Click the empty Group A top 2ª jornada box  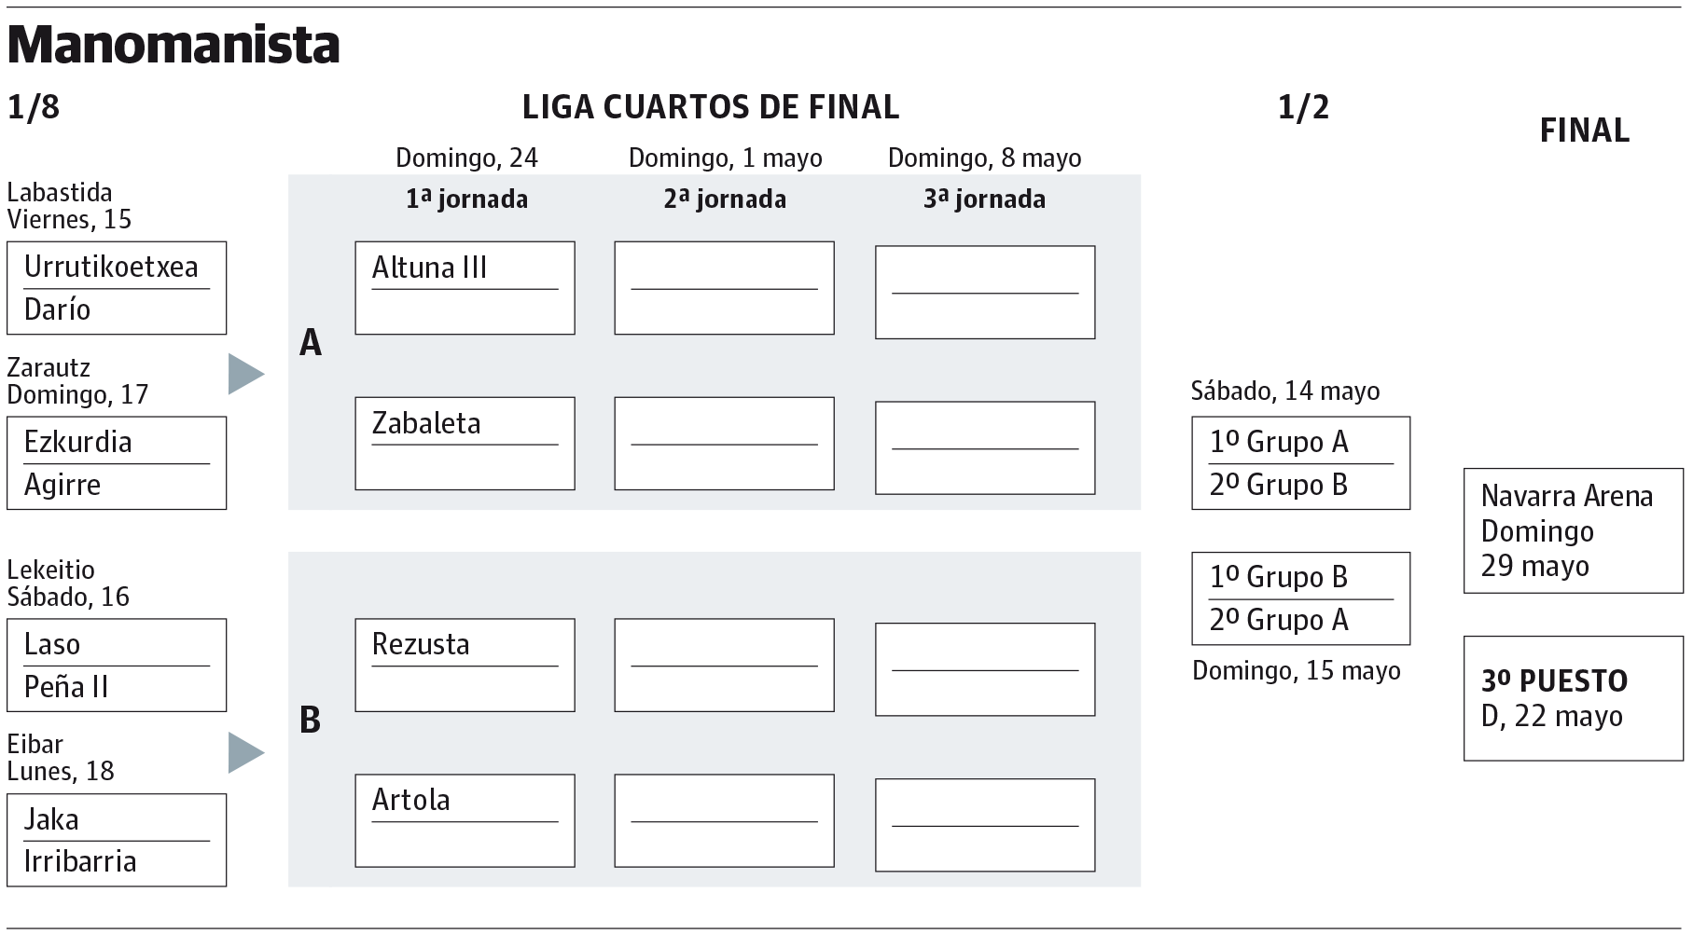coord(724,288)
